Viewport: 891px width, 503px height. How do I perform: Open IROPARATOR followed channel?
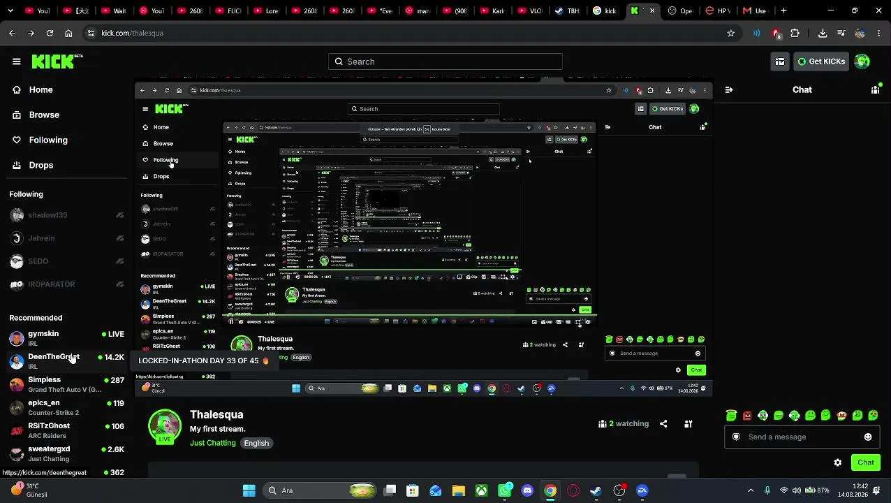coord(66,284)
